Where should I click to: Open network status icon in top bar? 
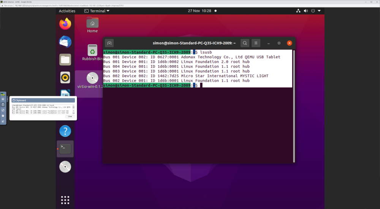pos(298,11)
